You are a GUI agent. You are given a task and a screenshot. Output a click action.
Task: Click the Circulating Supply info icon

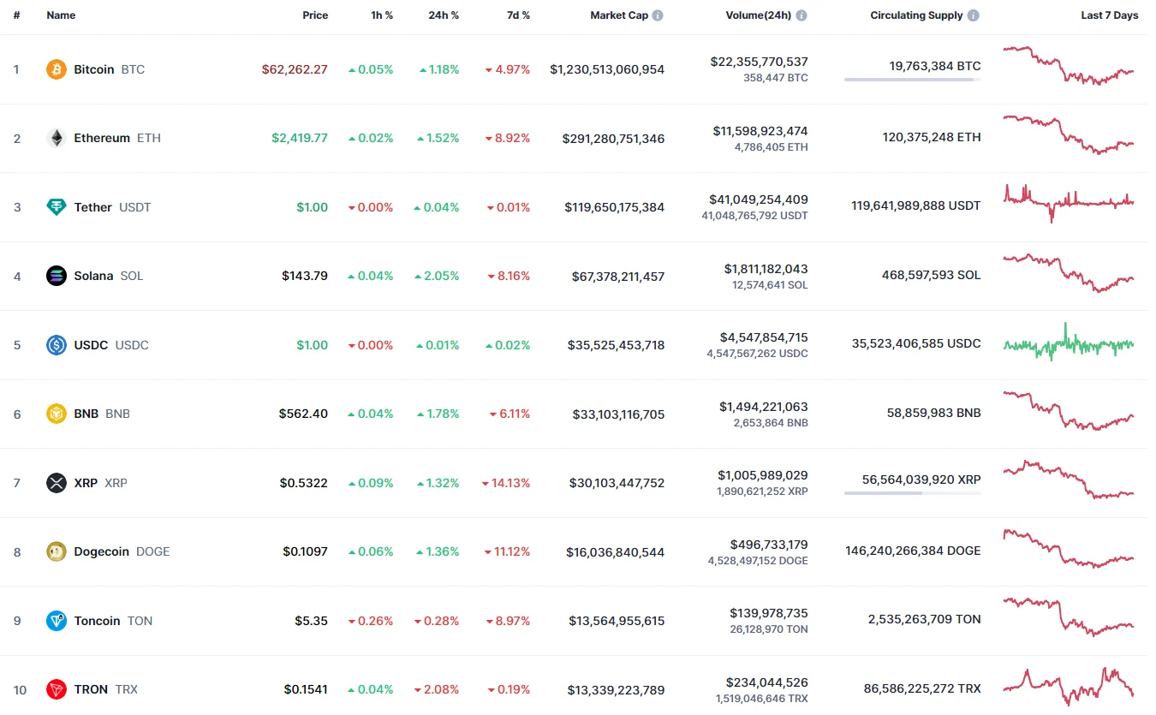coord(974,15)
